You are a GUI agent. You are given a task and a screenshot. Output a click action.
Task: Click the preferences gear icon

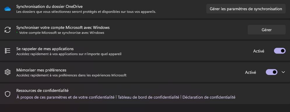click(x=8, y=72)
